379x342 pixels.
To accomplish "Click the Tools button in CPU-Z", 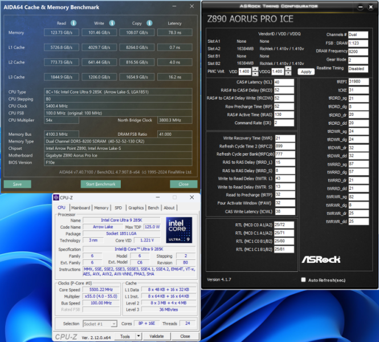I will 125,336.
